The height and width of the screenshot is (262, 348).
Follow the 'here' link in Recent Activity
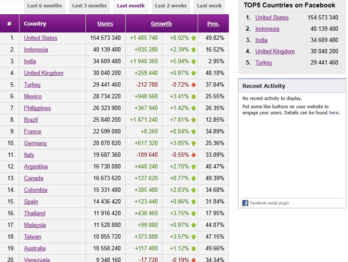tap(334, 113)
